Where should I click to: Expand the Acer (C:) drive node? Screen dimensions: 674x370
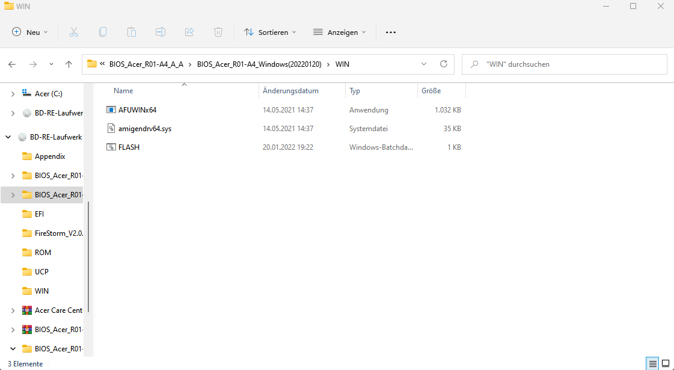(13, 94)
